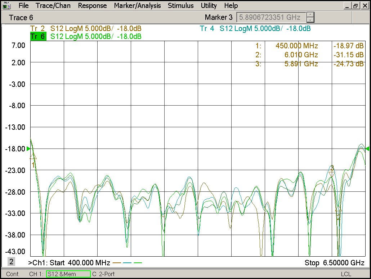Decrement Marker 3 frequency with down arrow
371x279 pixels.
[310, 20]
